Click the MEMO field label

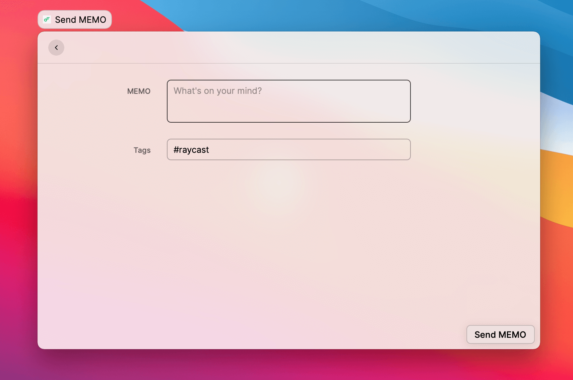pos(139,91)
